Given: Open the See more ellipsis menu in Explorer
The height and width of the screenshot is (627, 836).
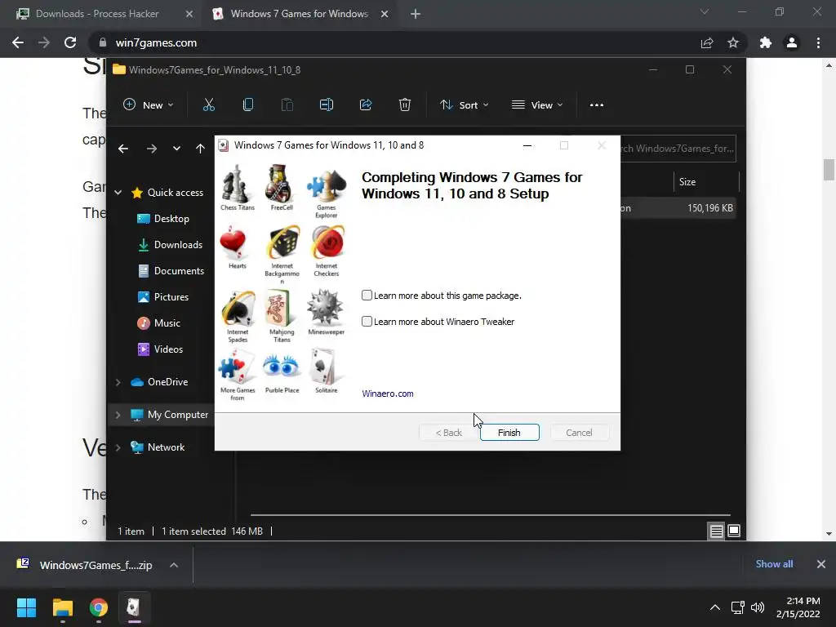Looking at the screenshot, I should click(597, 105).
